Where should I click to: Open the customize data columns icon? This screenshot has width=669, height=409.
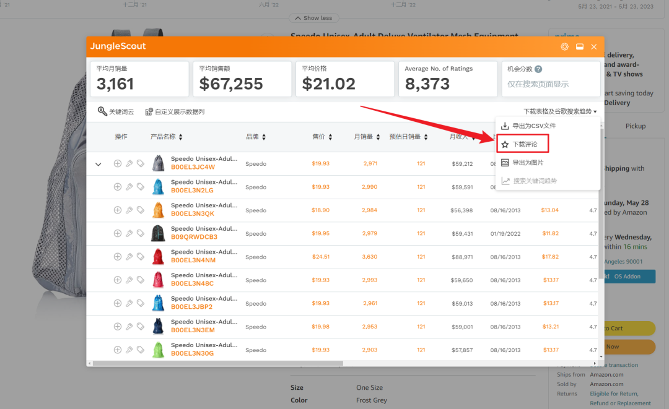pos(149,111)
